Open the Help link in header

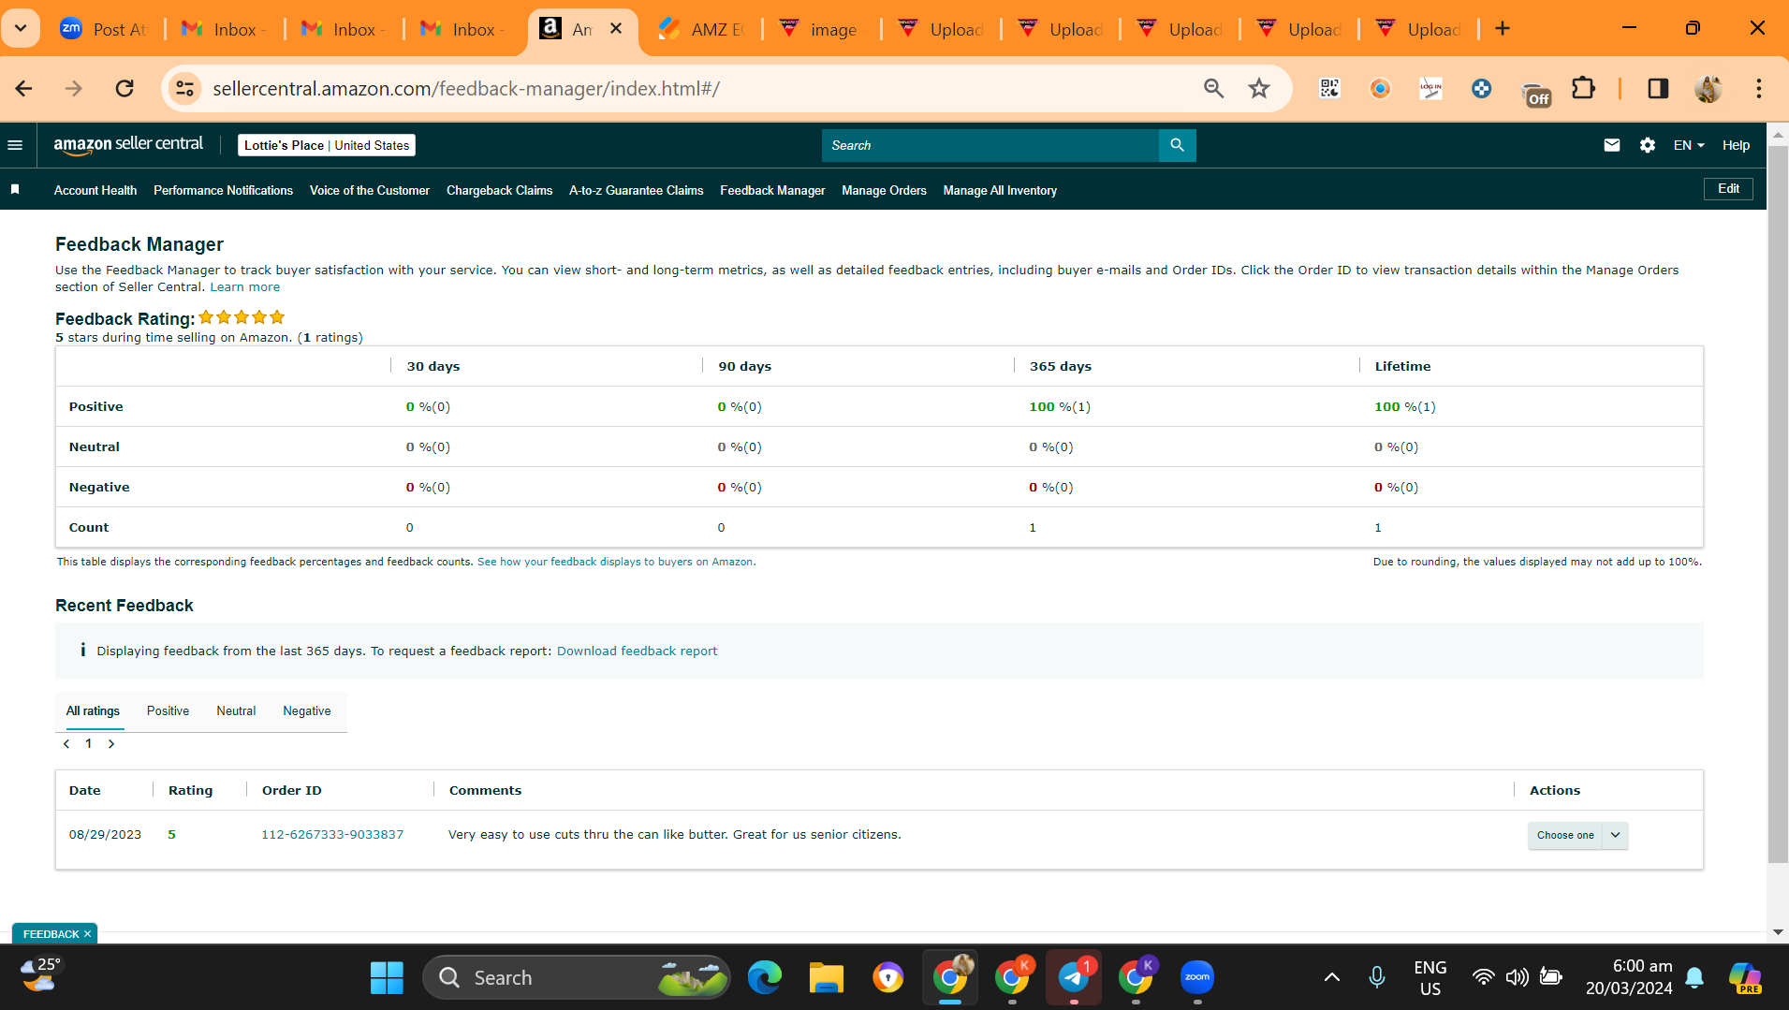pos(1736,145)
